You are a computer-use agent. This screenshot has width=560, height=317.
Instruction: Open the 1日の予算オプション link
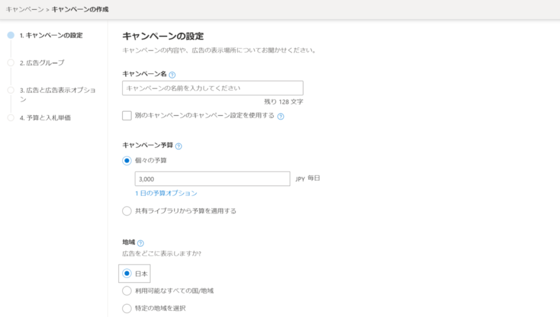pos(166,193)
